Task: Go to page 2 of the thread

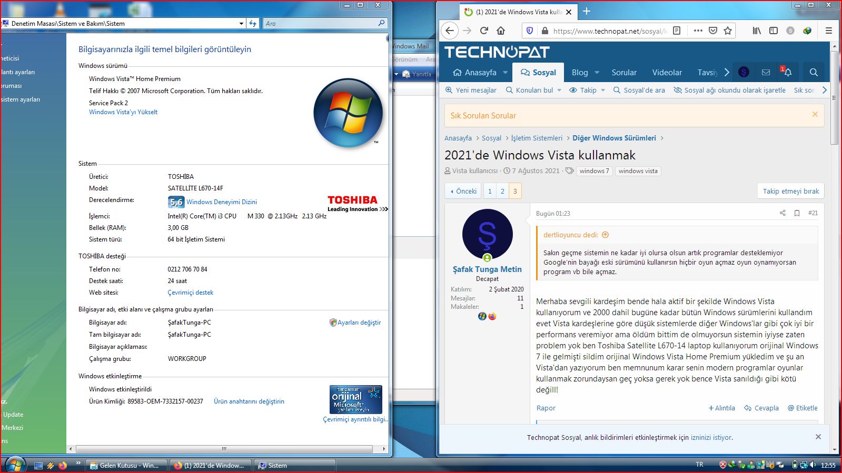Action: (x=502, y=191)
